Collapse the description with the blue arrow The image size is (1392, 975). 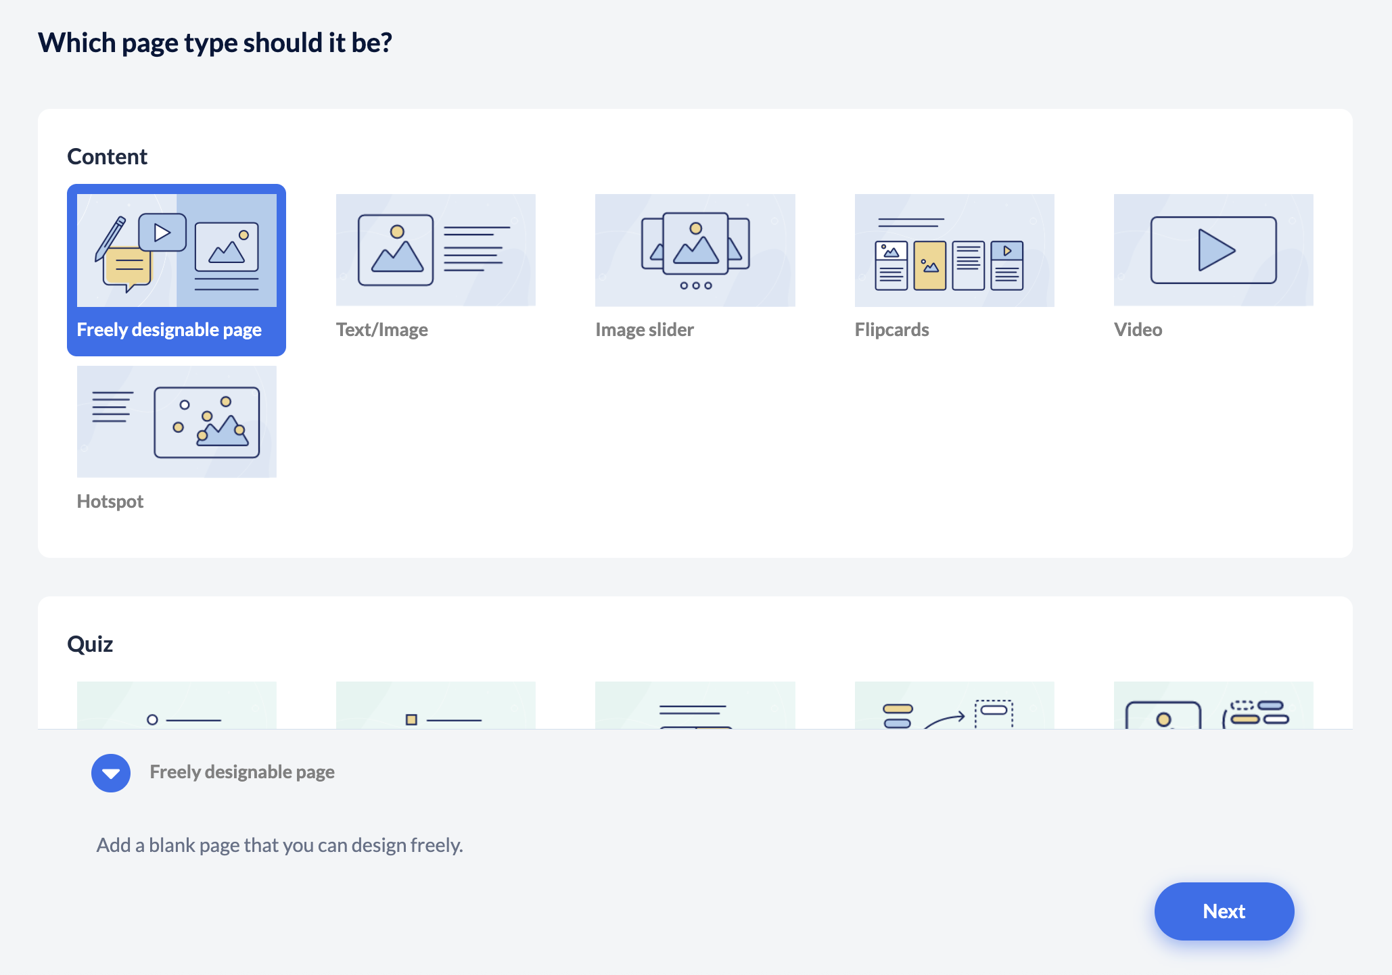point(111,773)
